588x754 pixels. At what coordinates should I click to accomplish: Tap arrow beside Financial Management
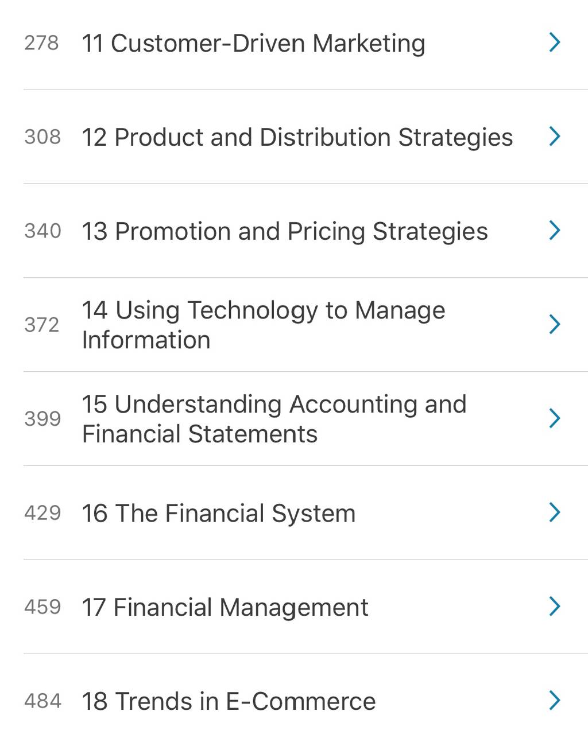pos(554,607)
